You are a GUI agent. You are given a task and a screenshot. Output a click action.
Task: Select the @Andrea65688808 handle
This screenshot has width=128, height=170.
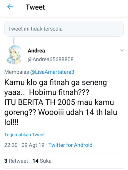click(50, 59)
